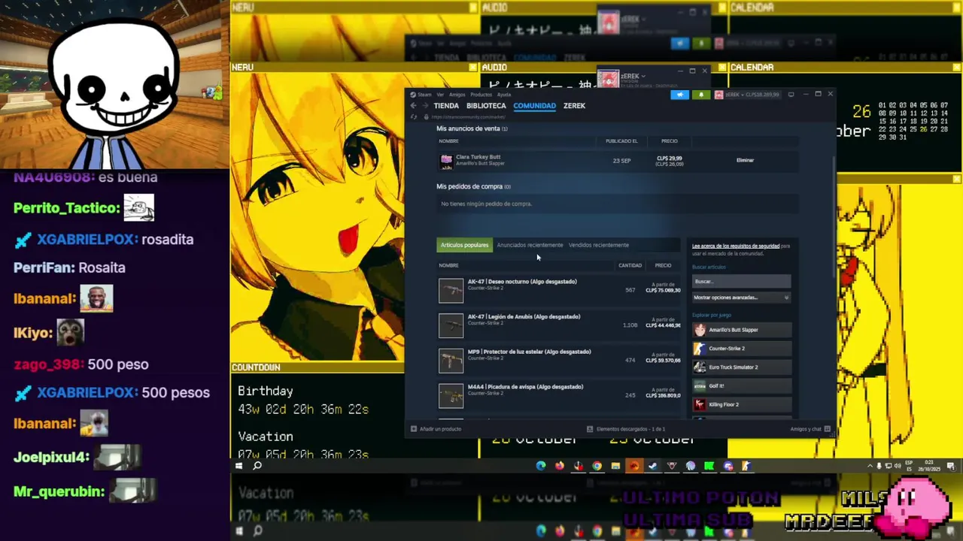Open the ZEREK profile section

(574, 106)
